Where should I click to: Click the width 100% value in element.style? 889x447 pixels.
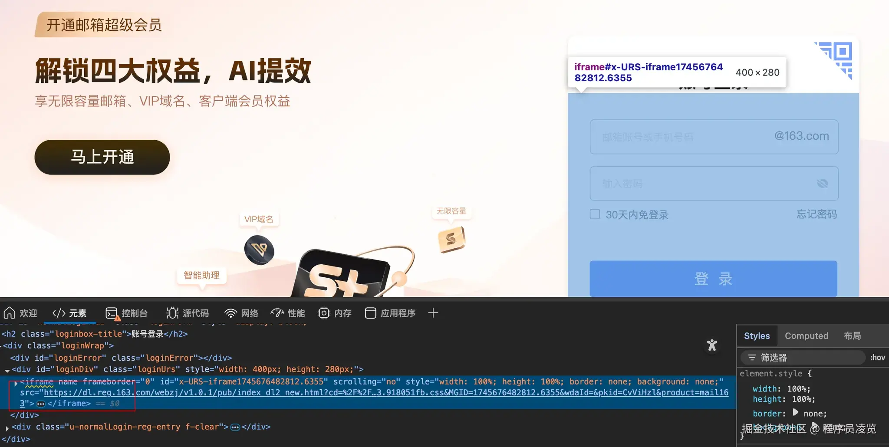pos(798,389)
